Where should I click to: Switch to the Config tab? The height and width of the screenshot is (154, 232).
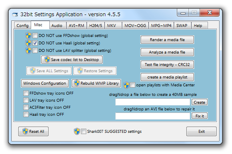point(22,26)
